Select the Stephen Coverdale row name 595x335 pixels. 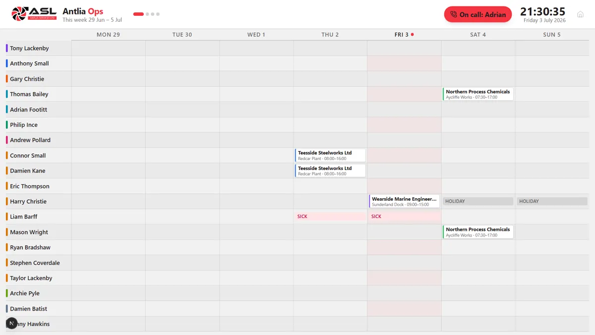(x=35, y=263)
